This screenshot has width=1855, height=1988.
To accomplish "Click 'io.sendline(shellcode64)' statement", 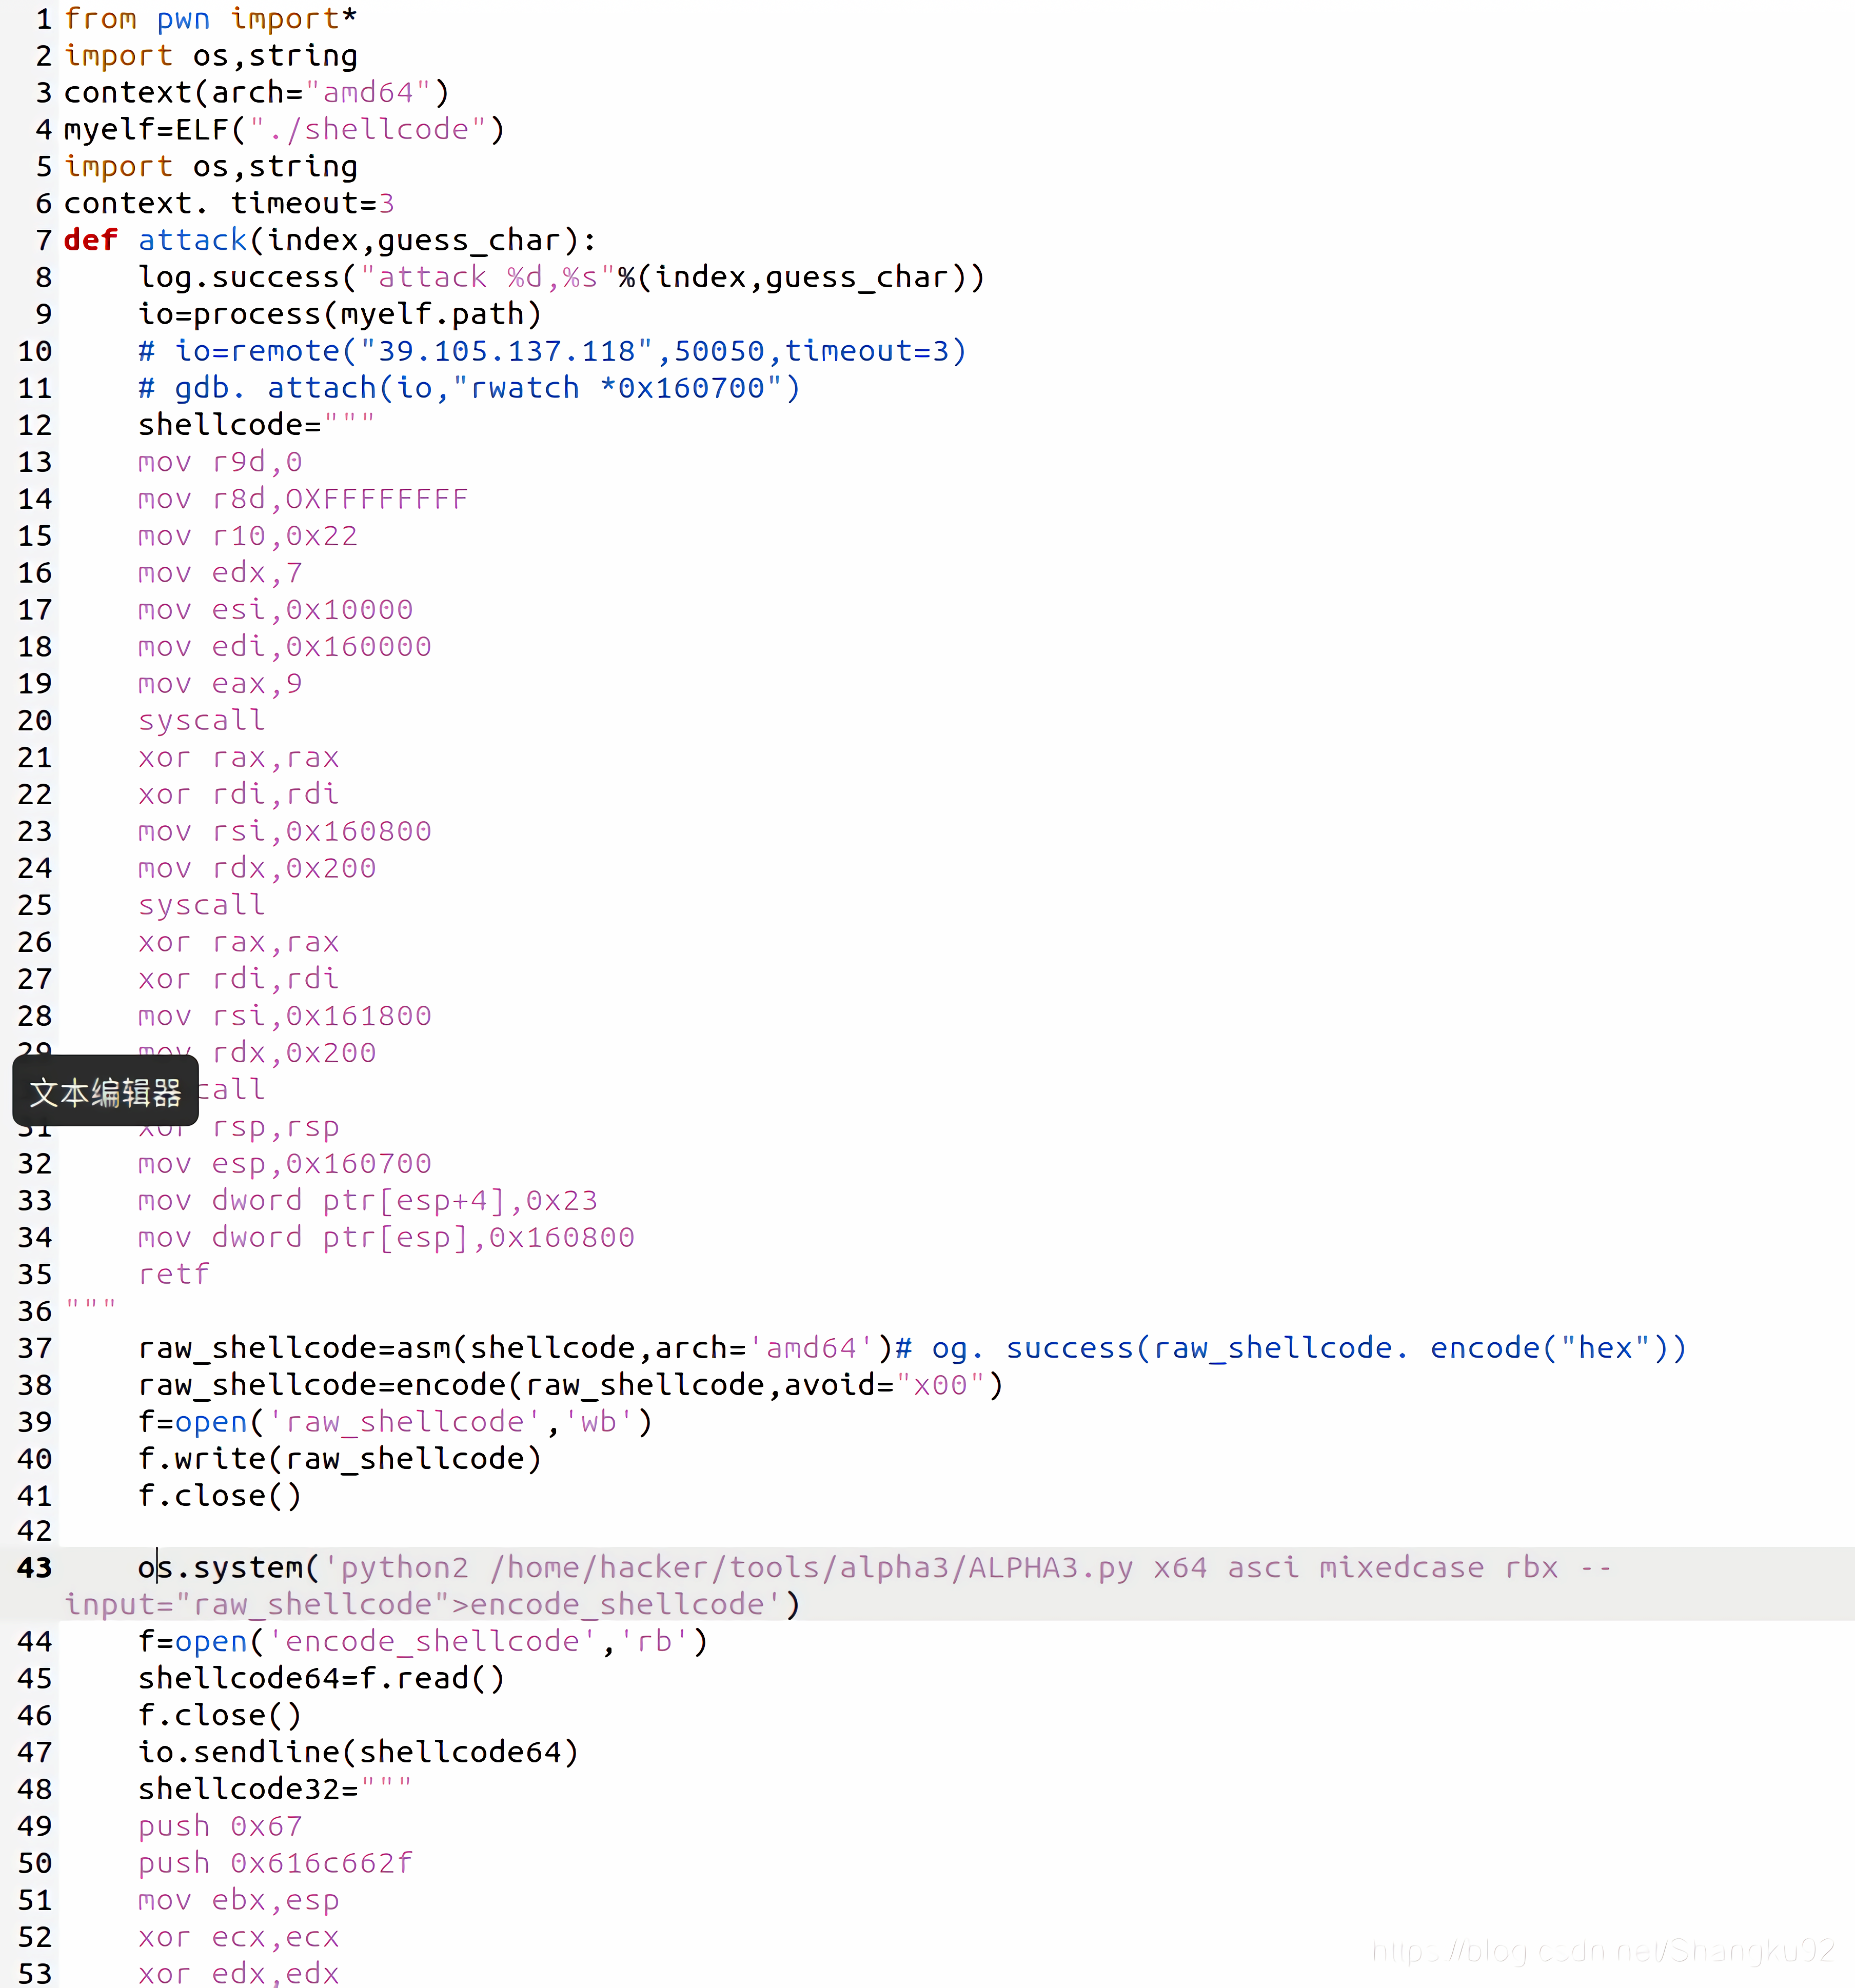I will click(x=358, y=1752).
